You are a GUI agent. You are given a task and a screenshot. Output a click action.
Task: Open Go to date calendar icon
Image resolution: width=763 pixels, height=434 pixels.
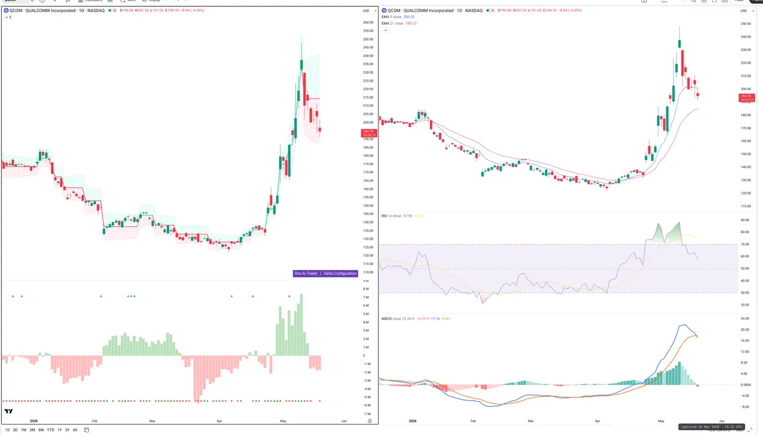click(x=86, y=430)
